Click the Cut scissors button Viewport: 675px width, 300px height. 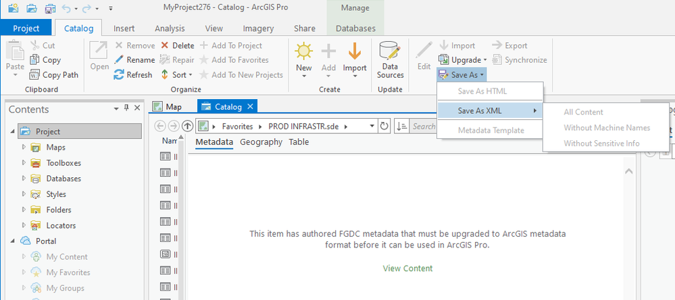coord(43,46)
